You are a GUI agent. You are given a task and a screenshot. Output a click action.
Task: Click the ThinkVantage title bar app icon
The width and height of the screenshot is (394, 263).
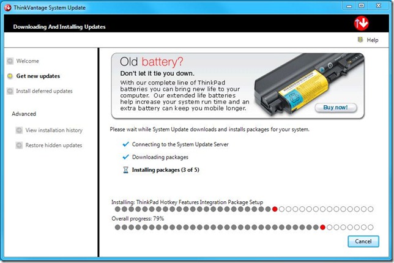point(8,7)
